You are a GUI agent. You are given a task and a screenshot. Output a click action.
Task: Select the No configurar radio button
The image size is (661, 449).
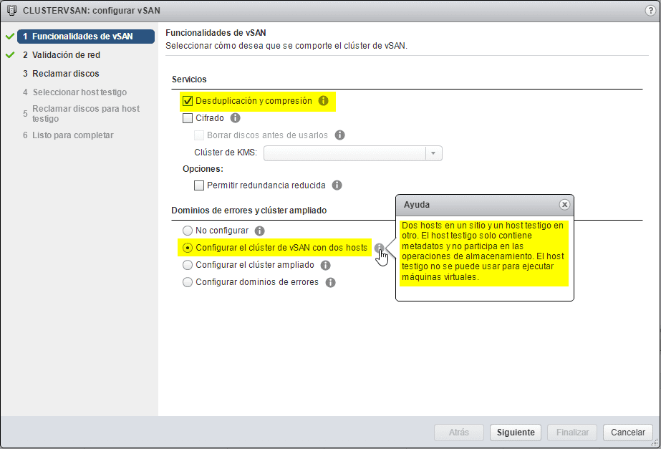pos(187,231)
